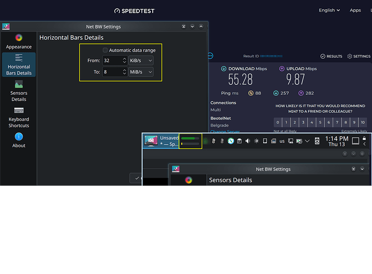
Task: Rate recommendation score 0
Action: click(277, 122)
